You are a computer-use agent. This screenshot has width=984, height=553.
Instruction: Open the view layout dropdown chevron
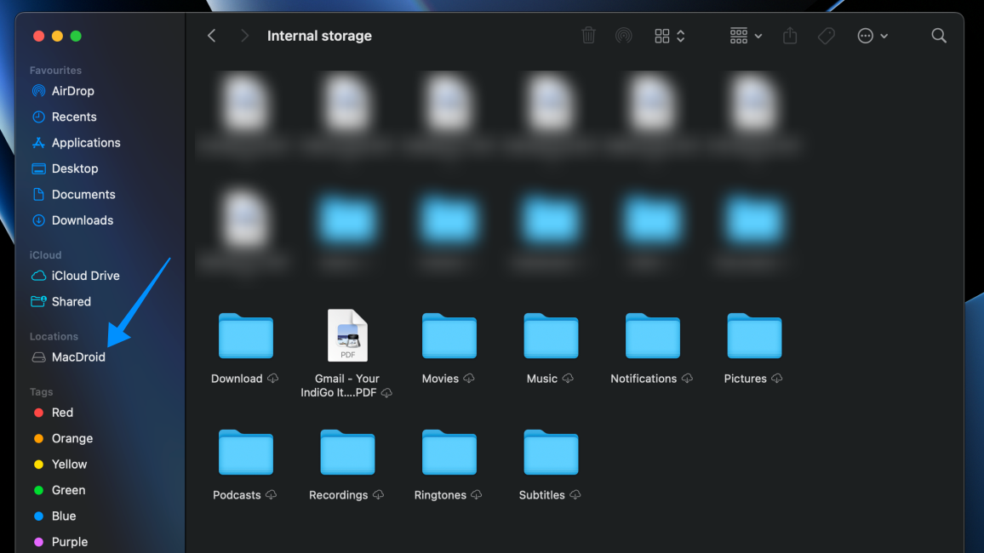[680, 37]
